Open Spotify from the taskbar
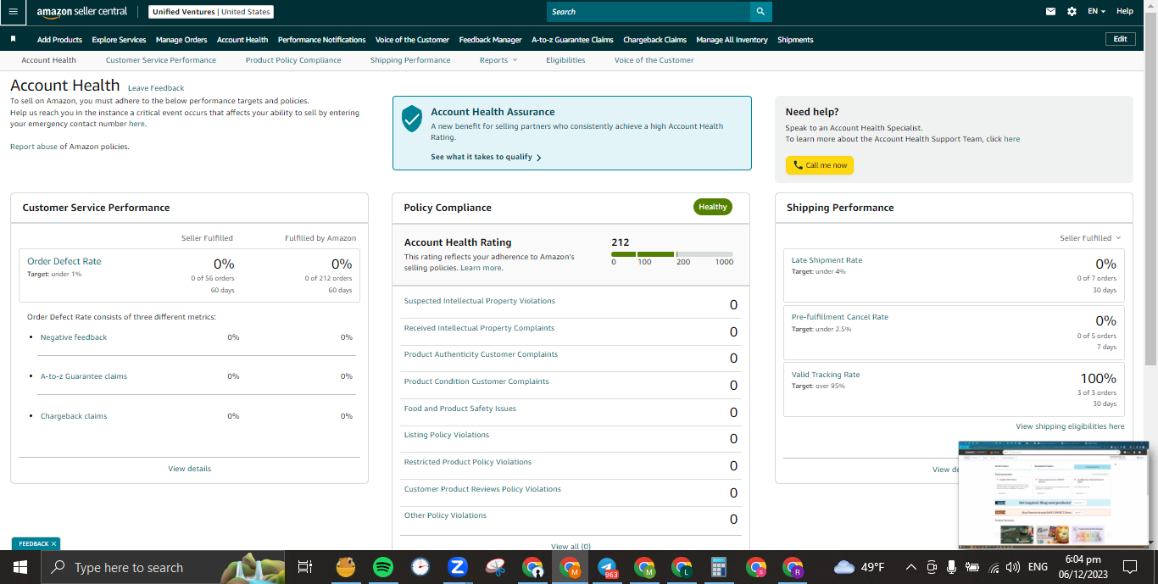Viewport: 1158px width, 584px height. coord(382,567)
